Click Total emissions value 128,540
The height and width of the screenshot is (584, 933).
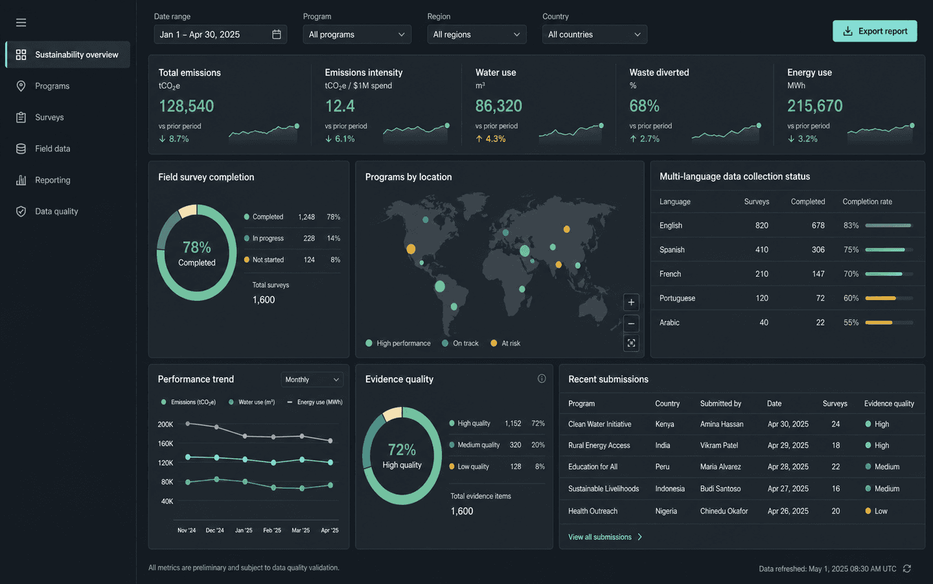(187, 106)
